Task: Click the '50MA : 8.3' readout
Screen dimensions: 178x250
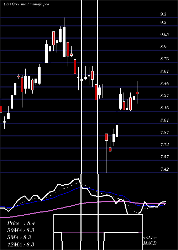Action: pos(21,230)
